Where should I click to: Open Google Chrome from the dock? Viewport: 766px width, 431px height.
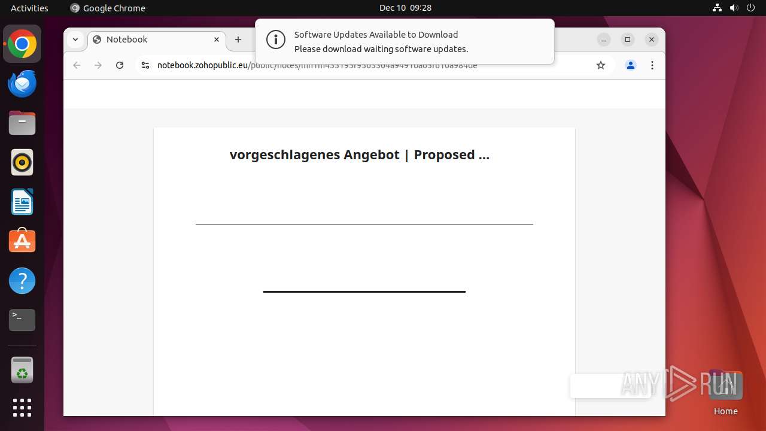tap(22, 44)
